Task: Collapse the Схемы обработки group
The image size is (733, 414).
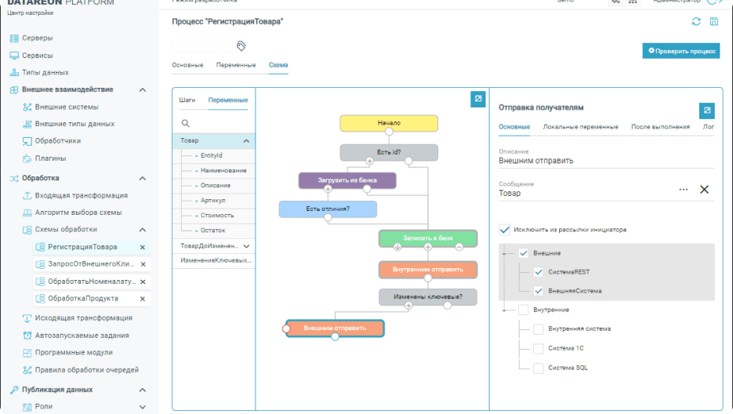Action: click(x=143, y=230)
